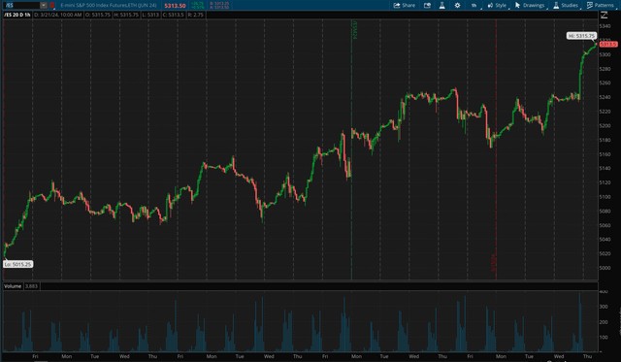The width and height of the screenshot is (621, 362).
Task: Click the red indicator icon beside symbol dropdown
Action: 52,5
